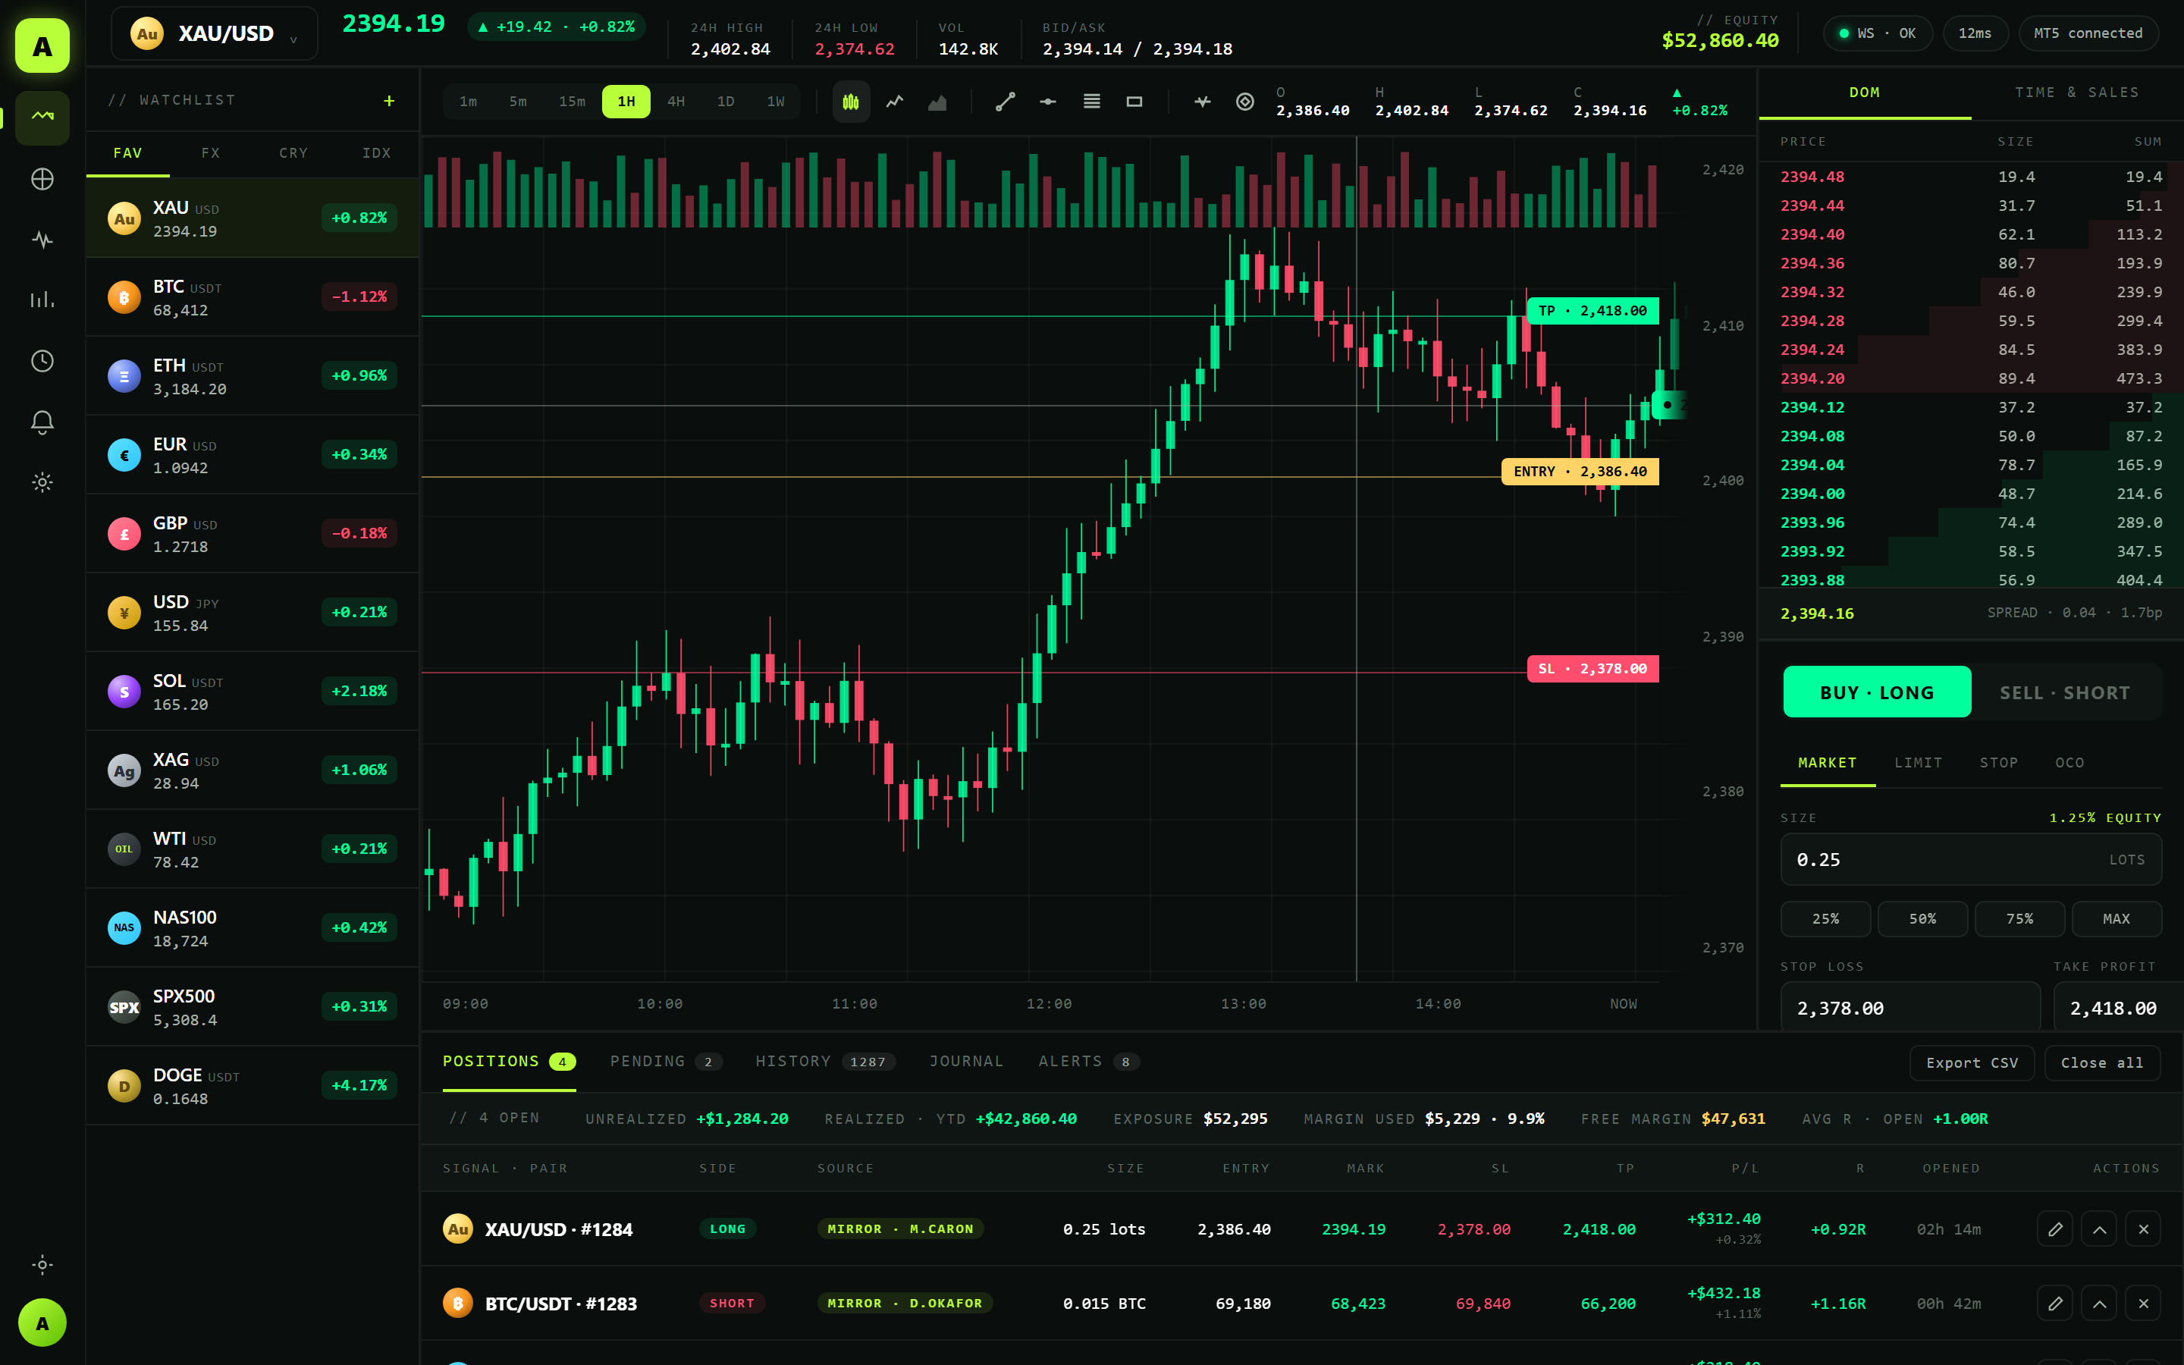Open the activity pulse icon in sidebar
This screenshot has height=1365, width=2184.
(42, 239)
